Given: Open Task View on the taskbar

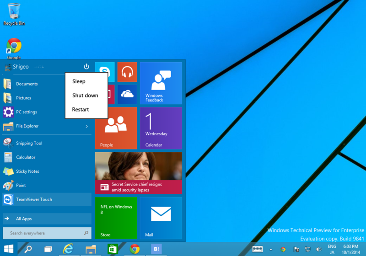Looking at the screenshot, I should coord(48,249).
